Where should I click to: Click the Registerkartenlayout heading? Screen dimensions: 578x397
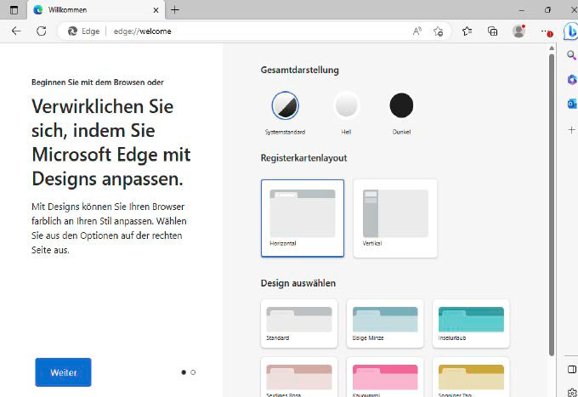[x=303, y=158]
